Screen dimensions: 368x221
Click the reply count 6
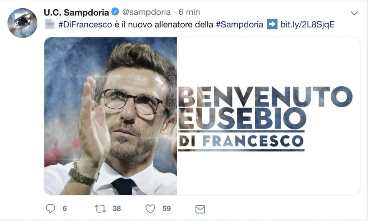coord(65,208)
